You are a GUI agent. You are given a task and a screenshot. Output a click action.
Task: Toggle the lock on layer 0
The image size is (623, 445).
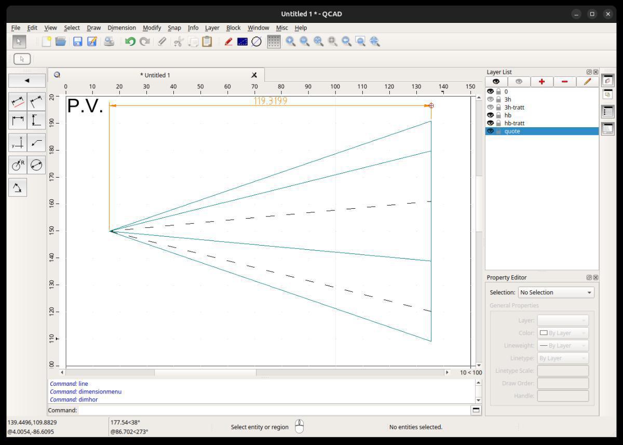click(498, 91)
